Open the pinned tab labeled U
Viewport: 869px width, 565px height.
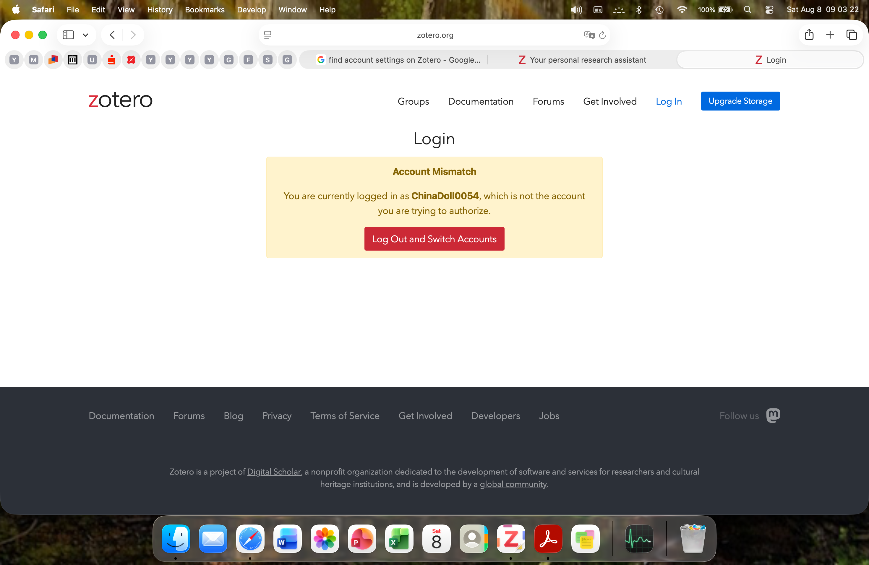pyautogui.click(x=92, y=60)
